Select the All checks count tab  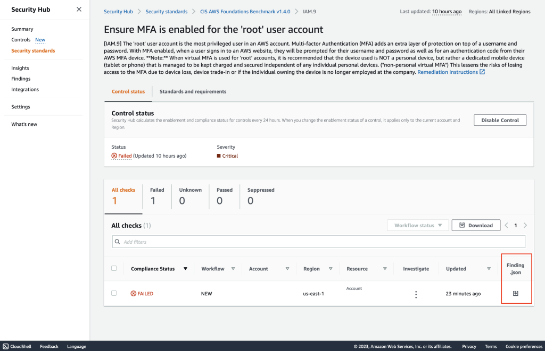point(123,196)
